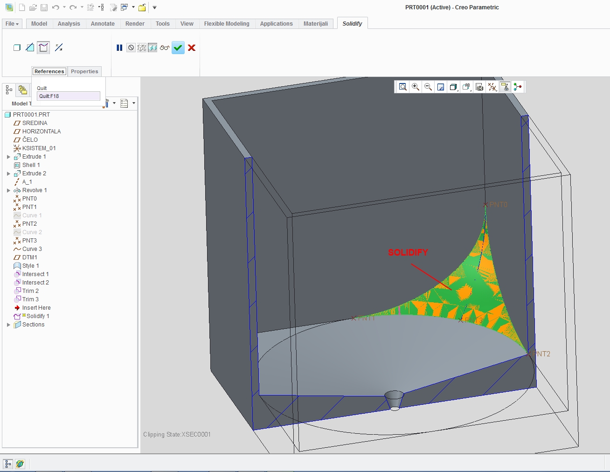
Task: Click the Close window folder icon in top toolbar
Action: 142,7
